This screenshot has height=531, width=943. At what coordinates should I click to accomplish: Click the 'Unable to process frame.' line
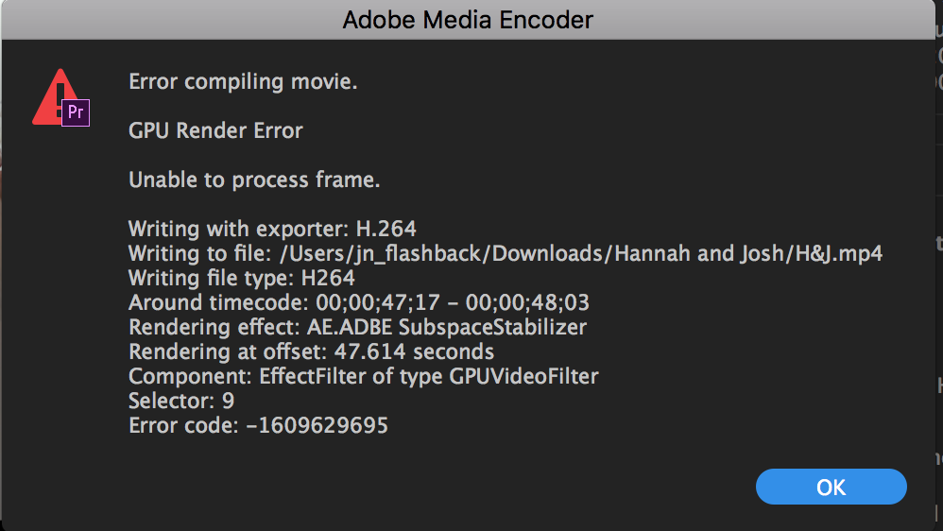point(254,180)
